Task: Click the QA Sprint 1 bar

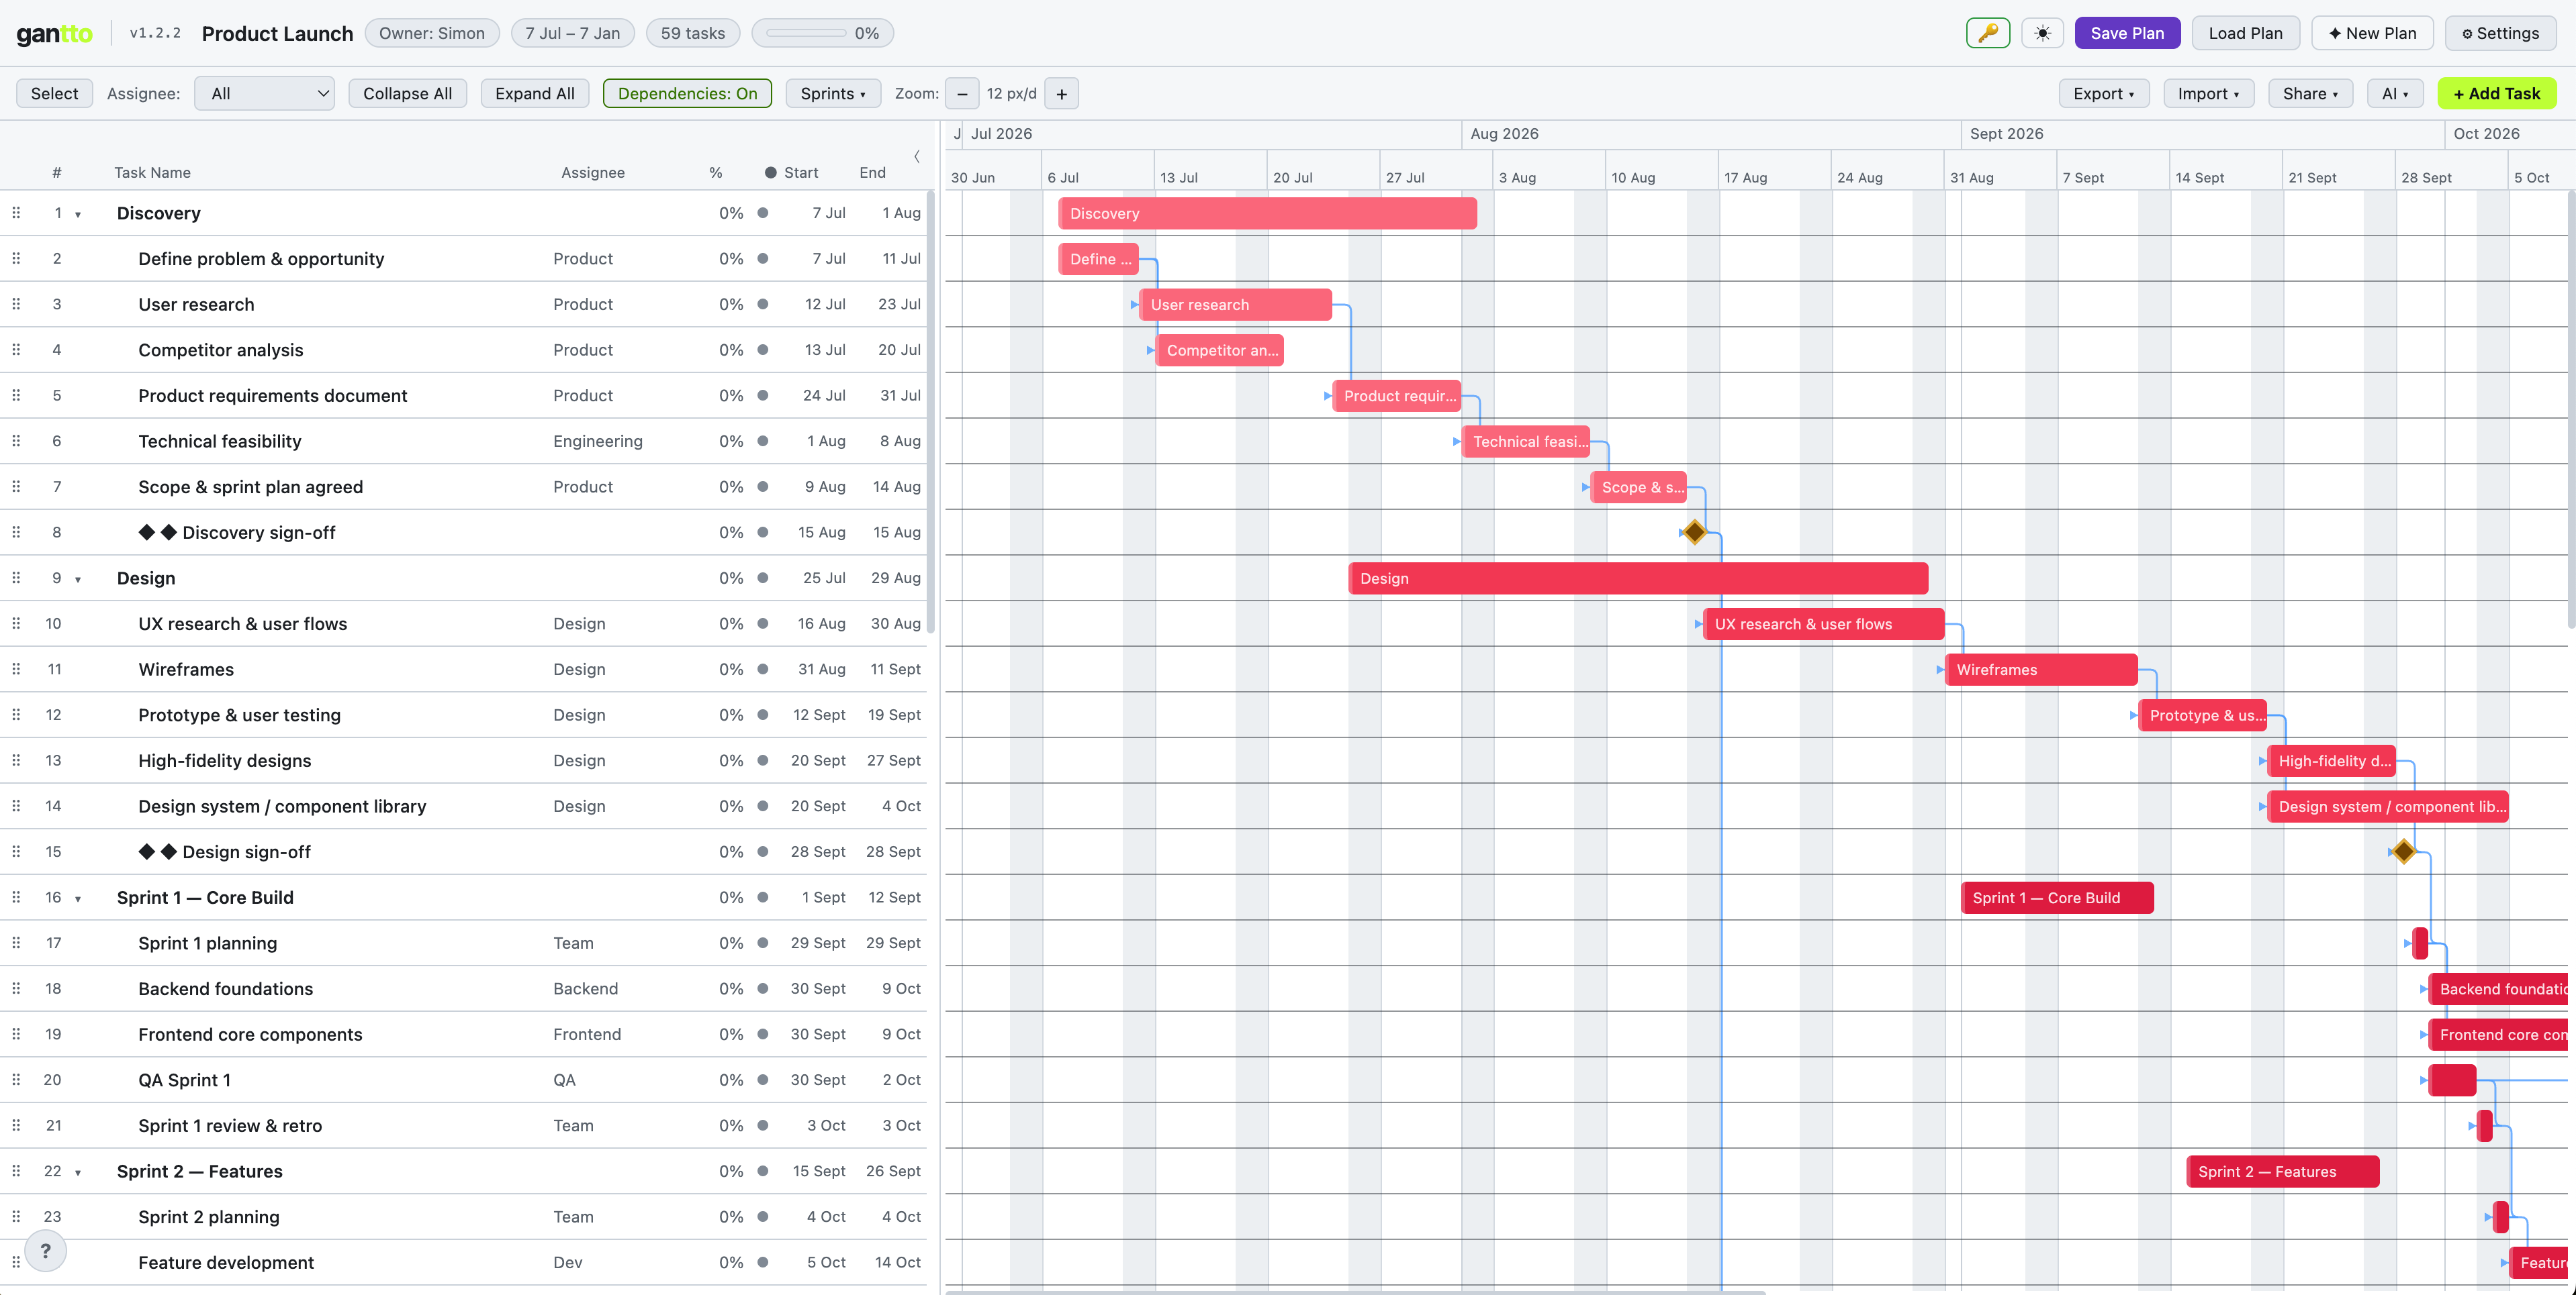Action: tap(2452, 1079)
